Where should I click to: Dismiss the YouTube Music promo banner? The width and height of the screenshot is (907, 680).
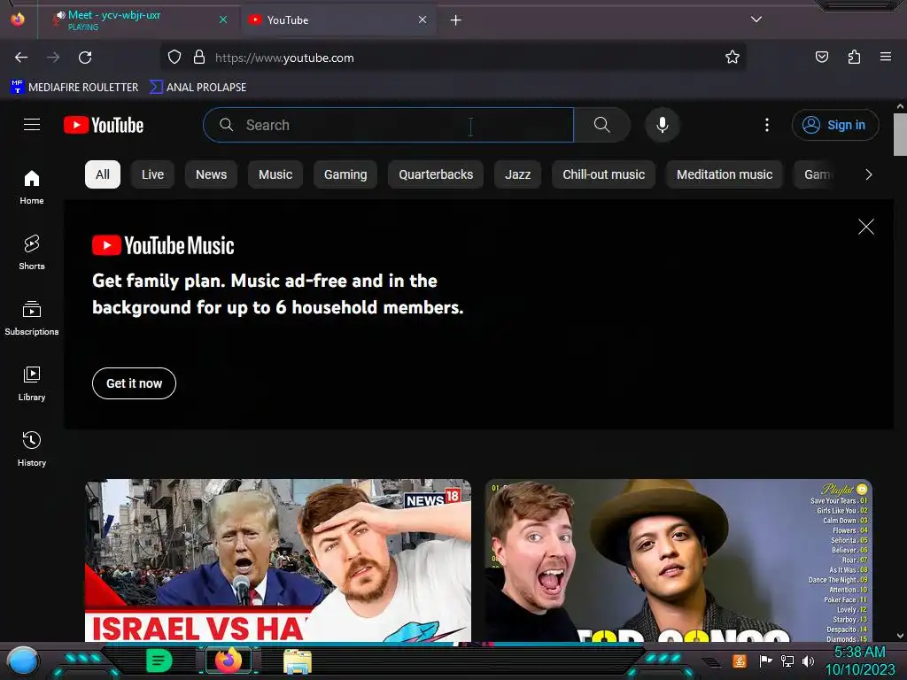866,227
